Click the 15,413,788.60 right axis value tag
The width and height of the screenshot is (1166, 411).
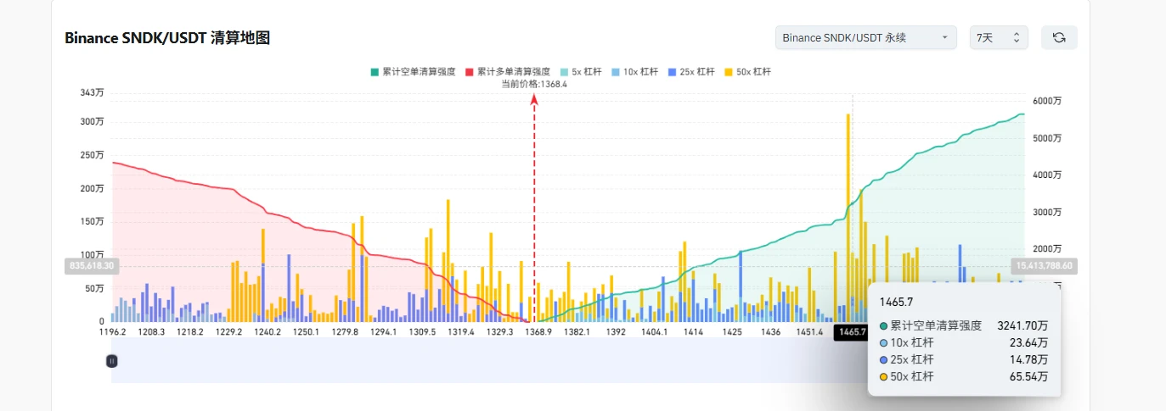[x=1044, y=265]
